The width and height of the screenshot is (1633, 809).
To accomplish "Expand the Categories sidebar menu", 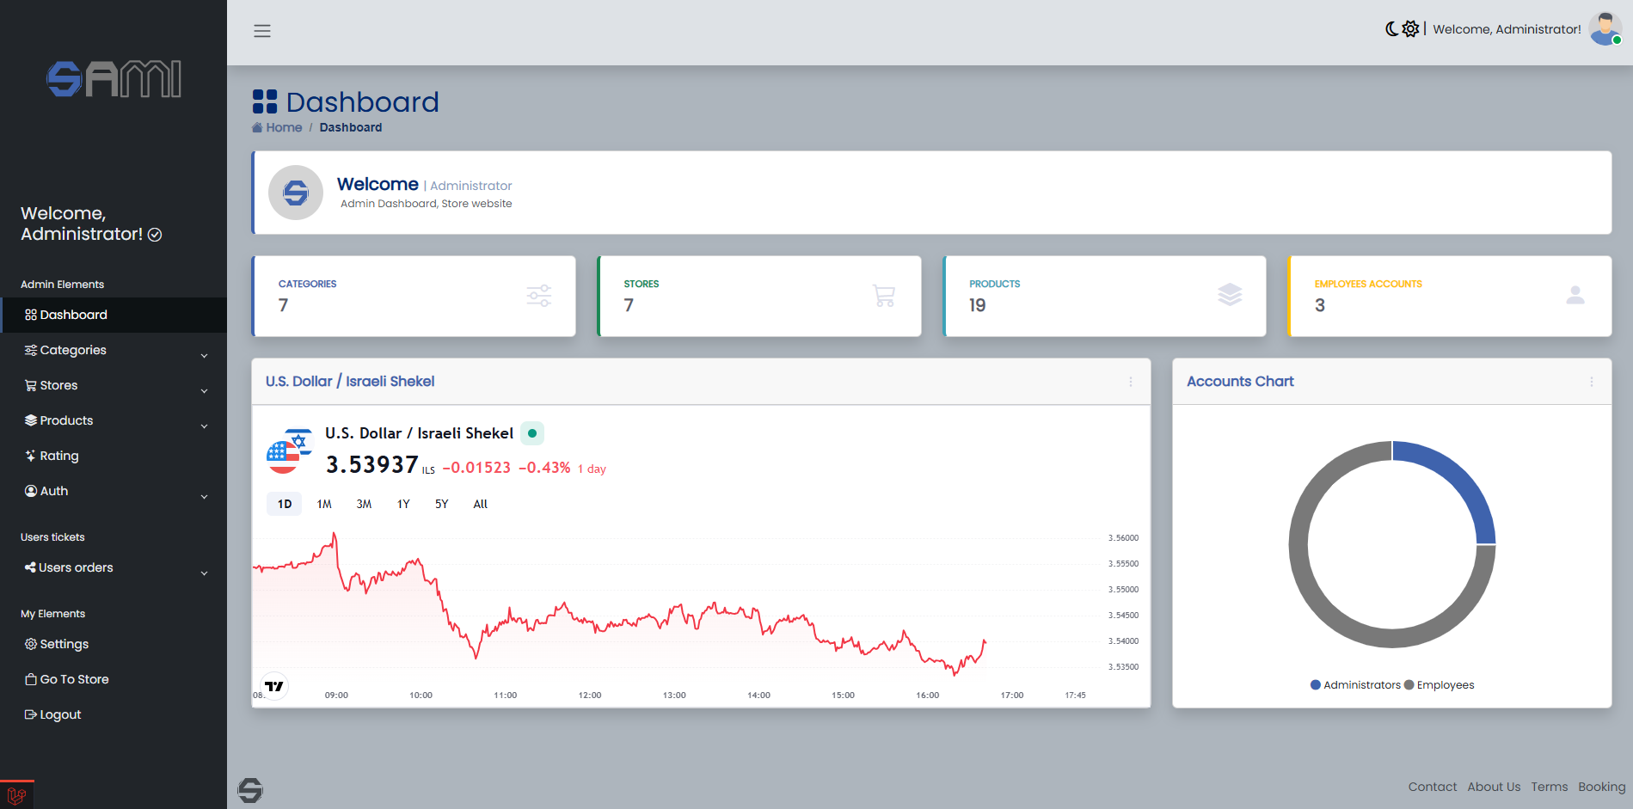I will coord(72,350).
